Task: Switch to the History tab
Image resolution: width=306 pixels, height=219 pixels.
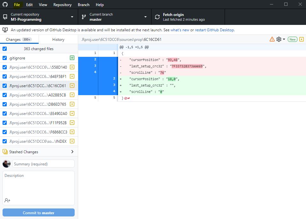Action: pos(58,40)
